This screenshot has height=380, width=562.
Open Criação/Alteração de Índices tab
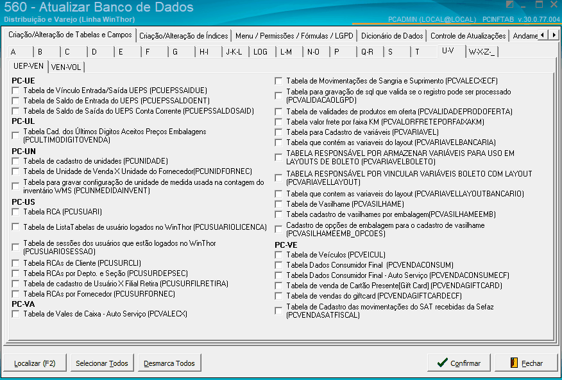(183, 36)
